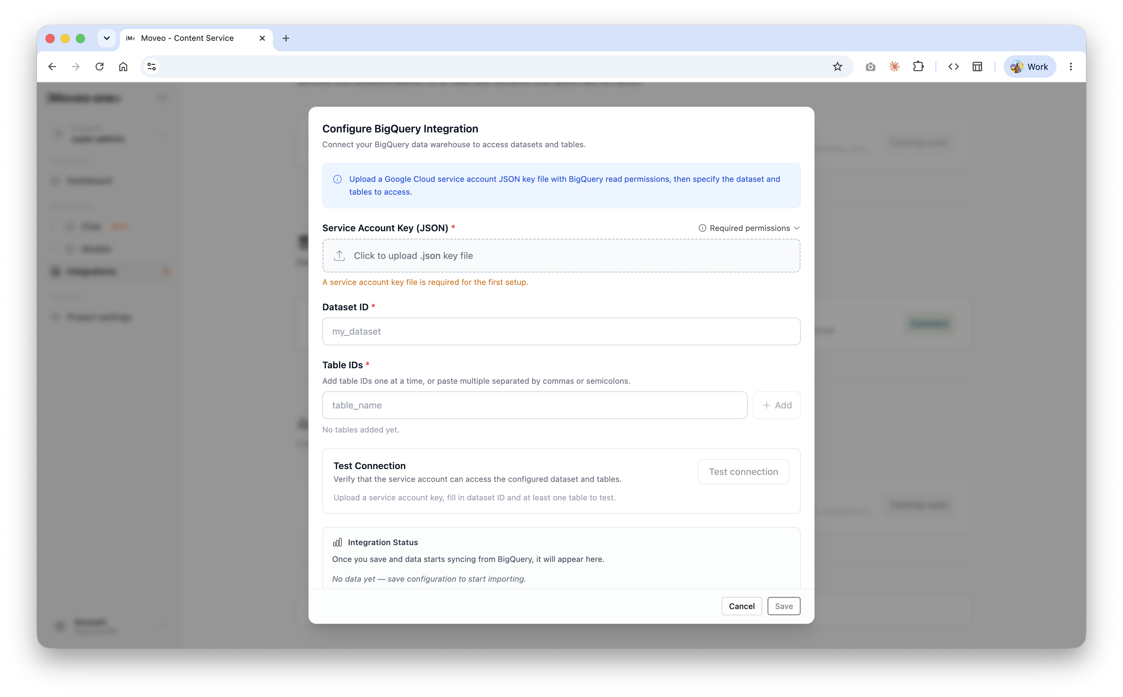The width and height of the screenshot is (1123, 697).
Task: Open site information controls in address bar
Action: pyautogui.click(x=152, y=67)
